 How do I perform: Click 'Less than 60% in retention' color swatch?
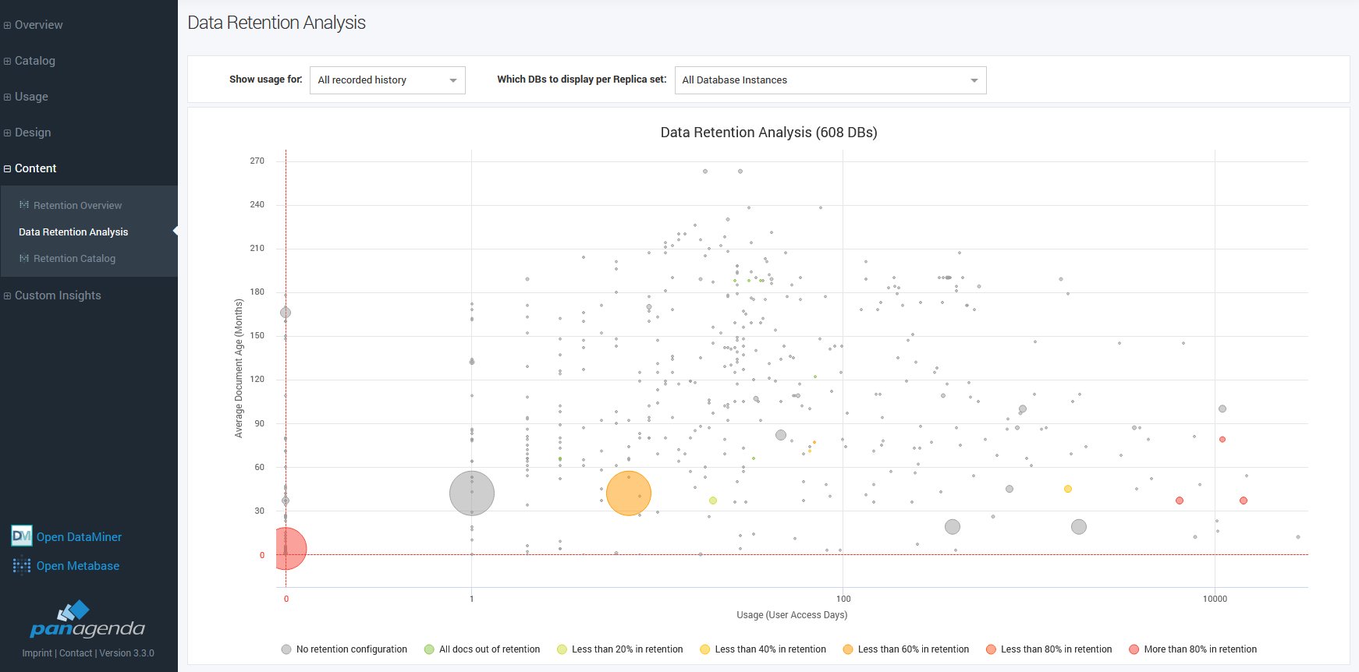coord(848,649)
